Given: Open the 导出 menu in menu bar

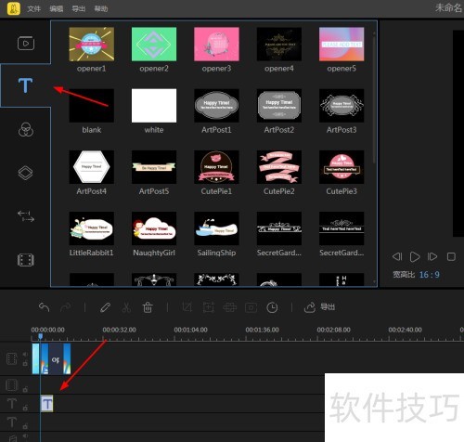Looking at the screenshot, I should click(x=79, y=8).
